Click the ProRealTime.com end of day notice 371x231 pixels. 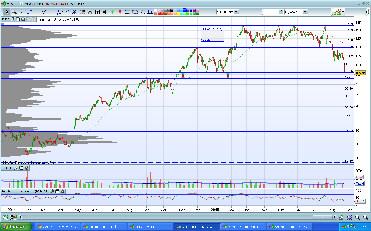29,163
